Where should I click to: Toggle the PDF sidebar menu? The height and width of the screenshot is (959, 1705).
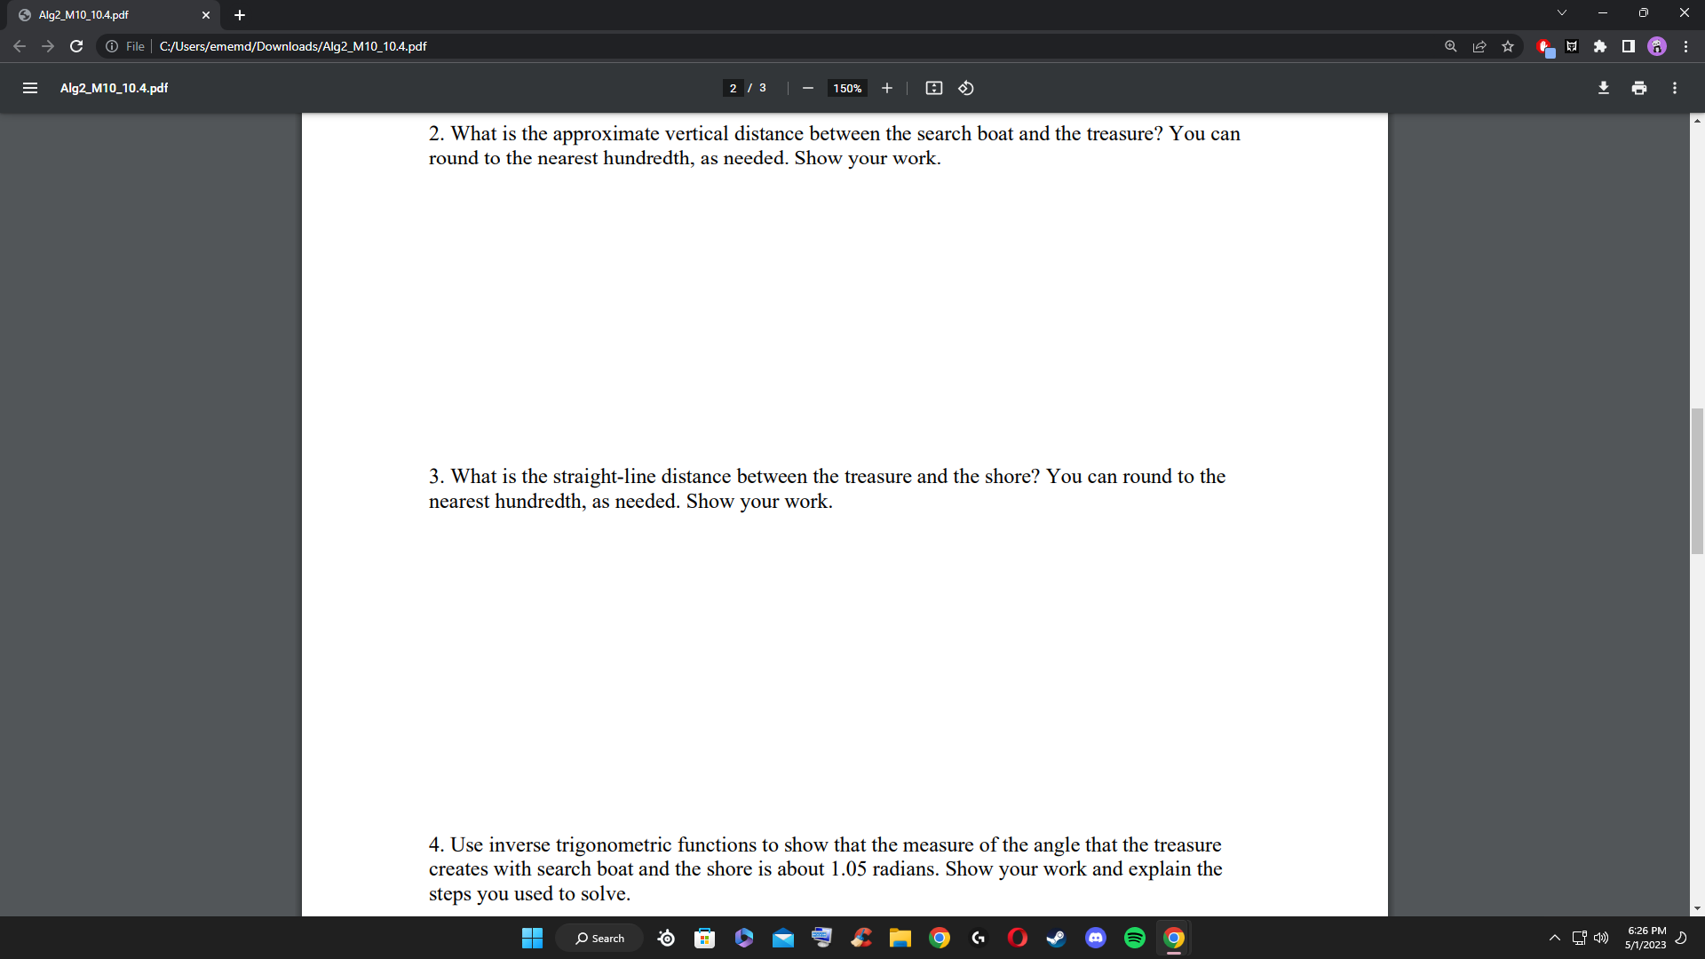point(29,88)
